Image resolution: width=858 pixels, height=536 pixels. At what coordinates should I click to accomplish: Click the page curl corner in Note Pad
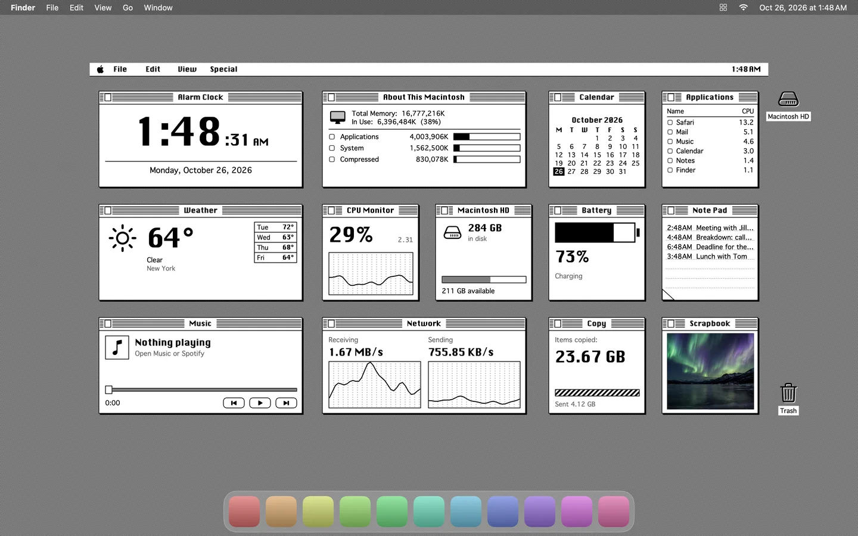pyautogui.click(x=669, y=294)
